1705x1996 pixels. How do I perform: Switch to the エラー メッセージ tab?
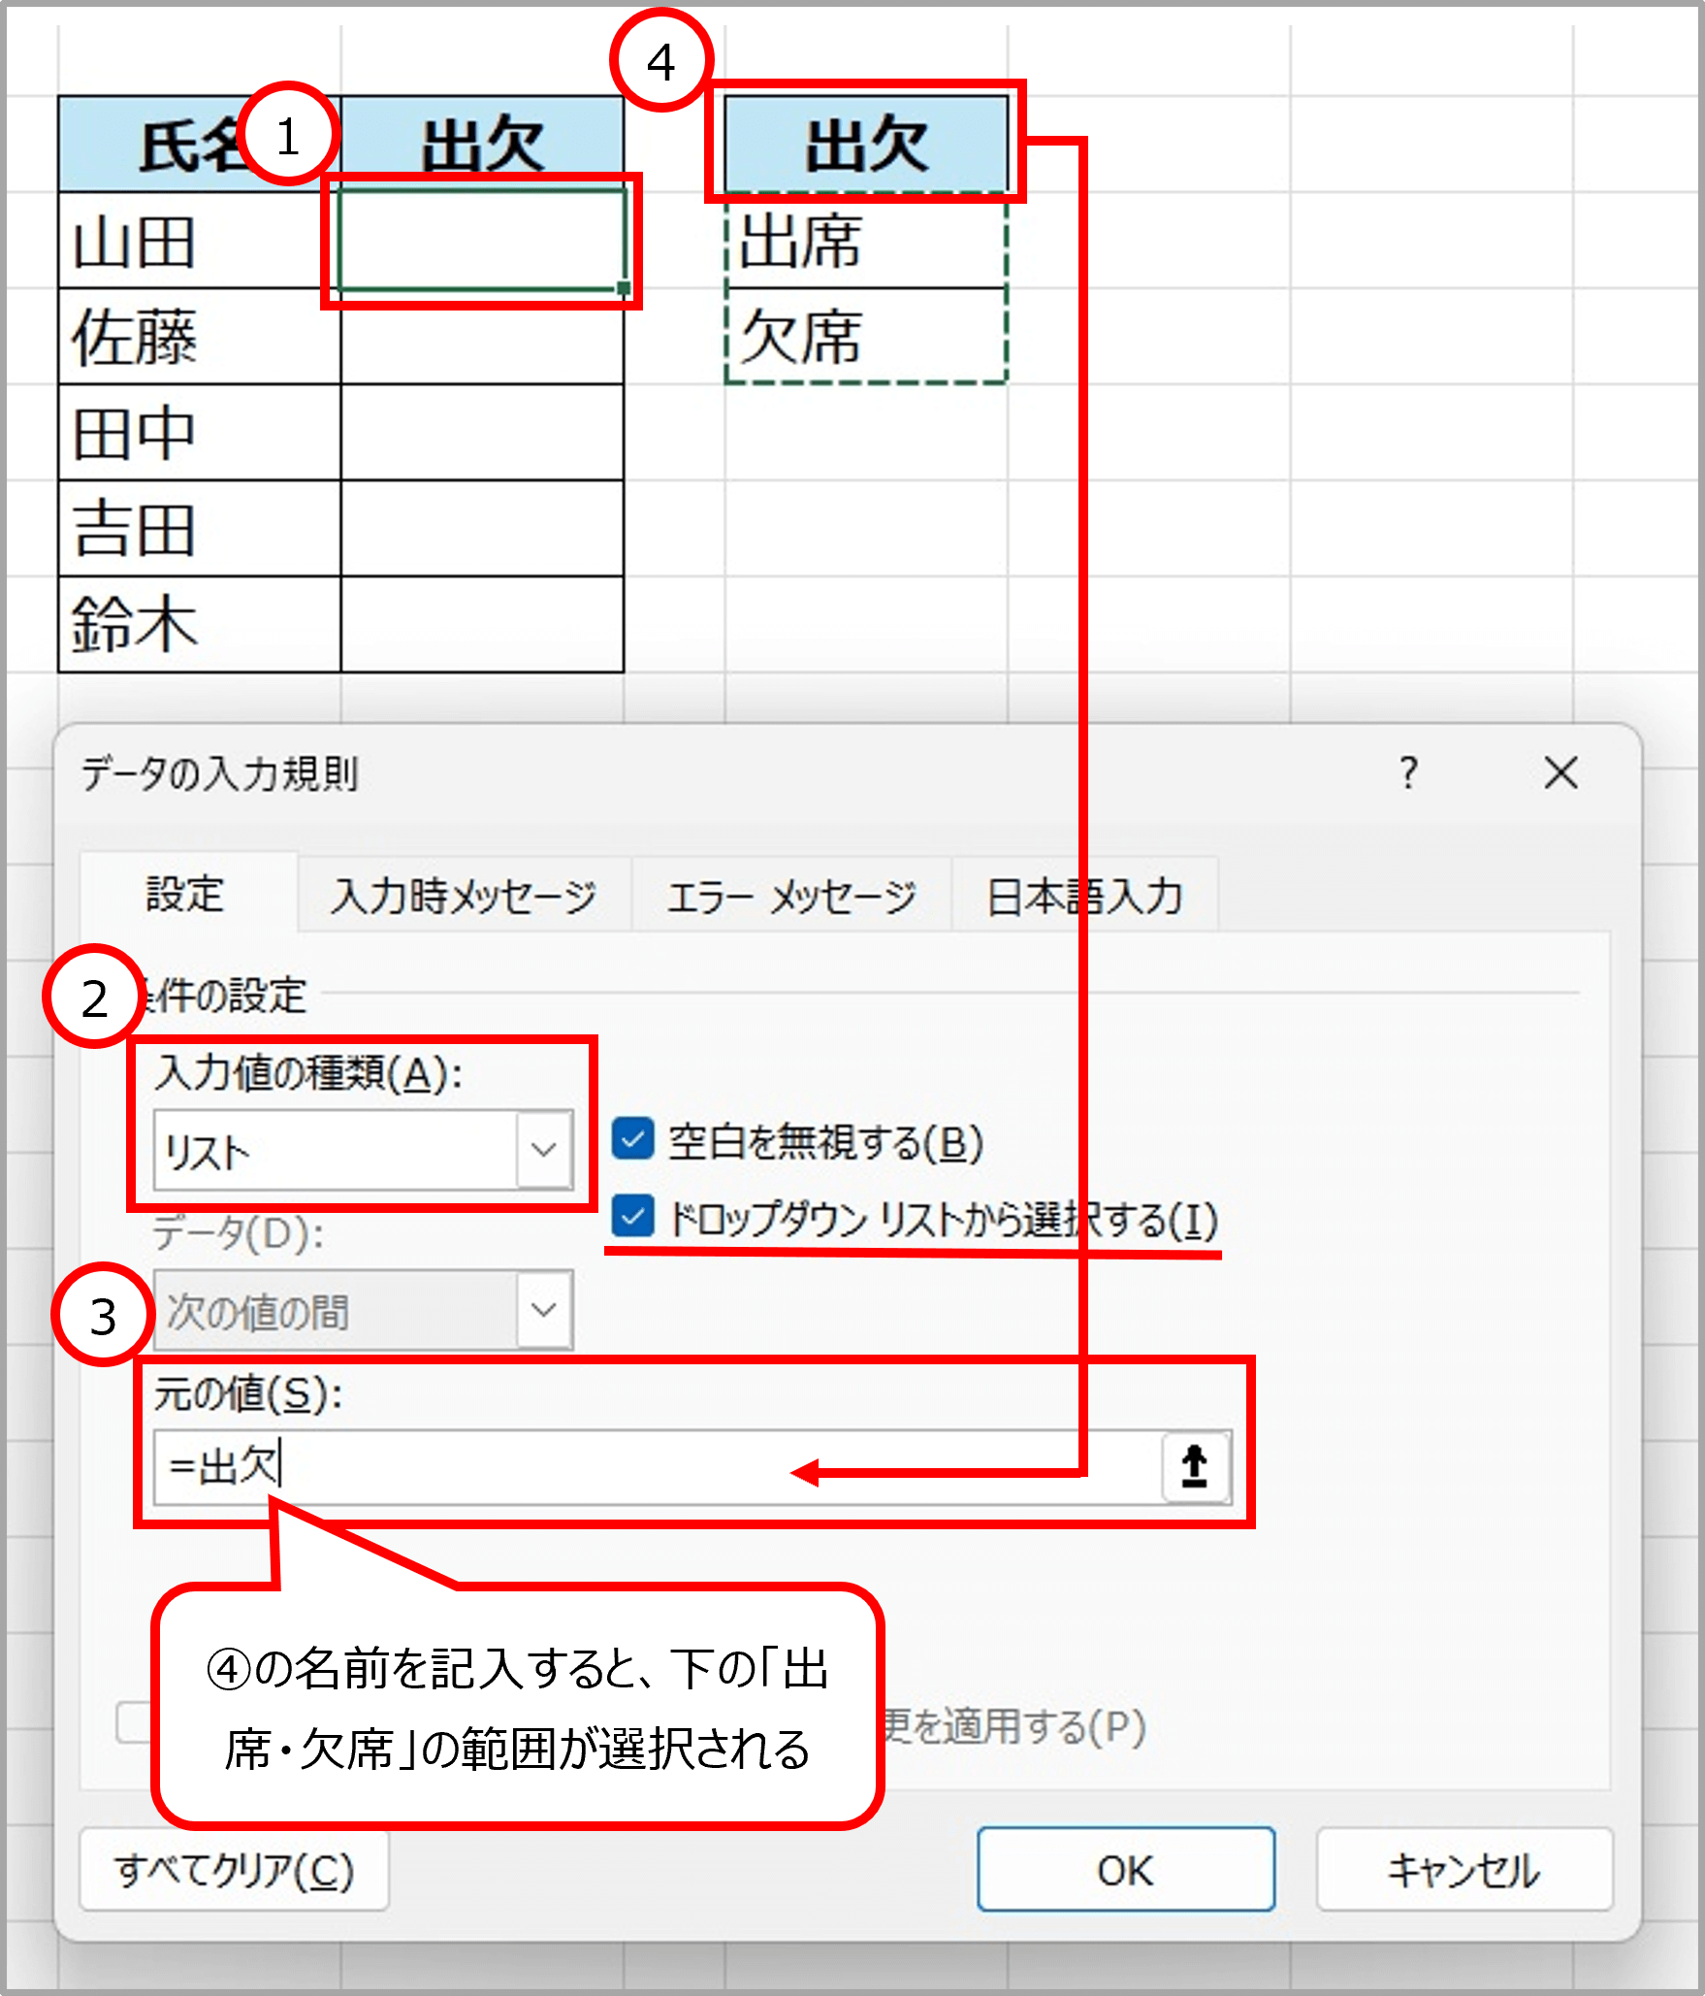790,896
